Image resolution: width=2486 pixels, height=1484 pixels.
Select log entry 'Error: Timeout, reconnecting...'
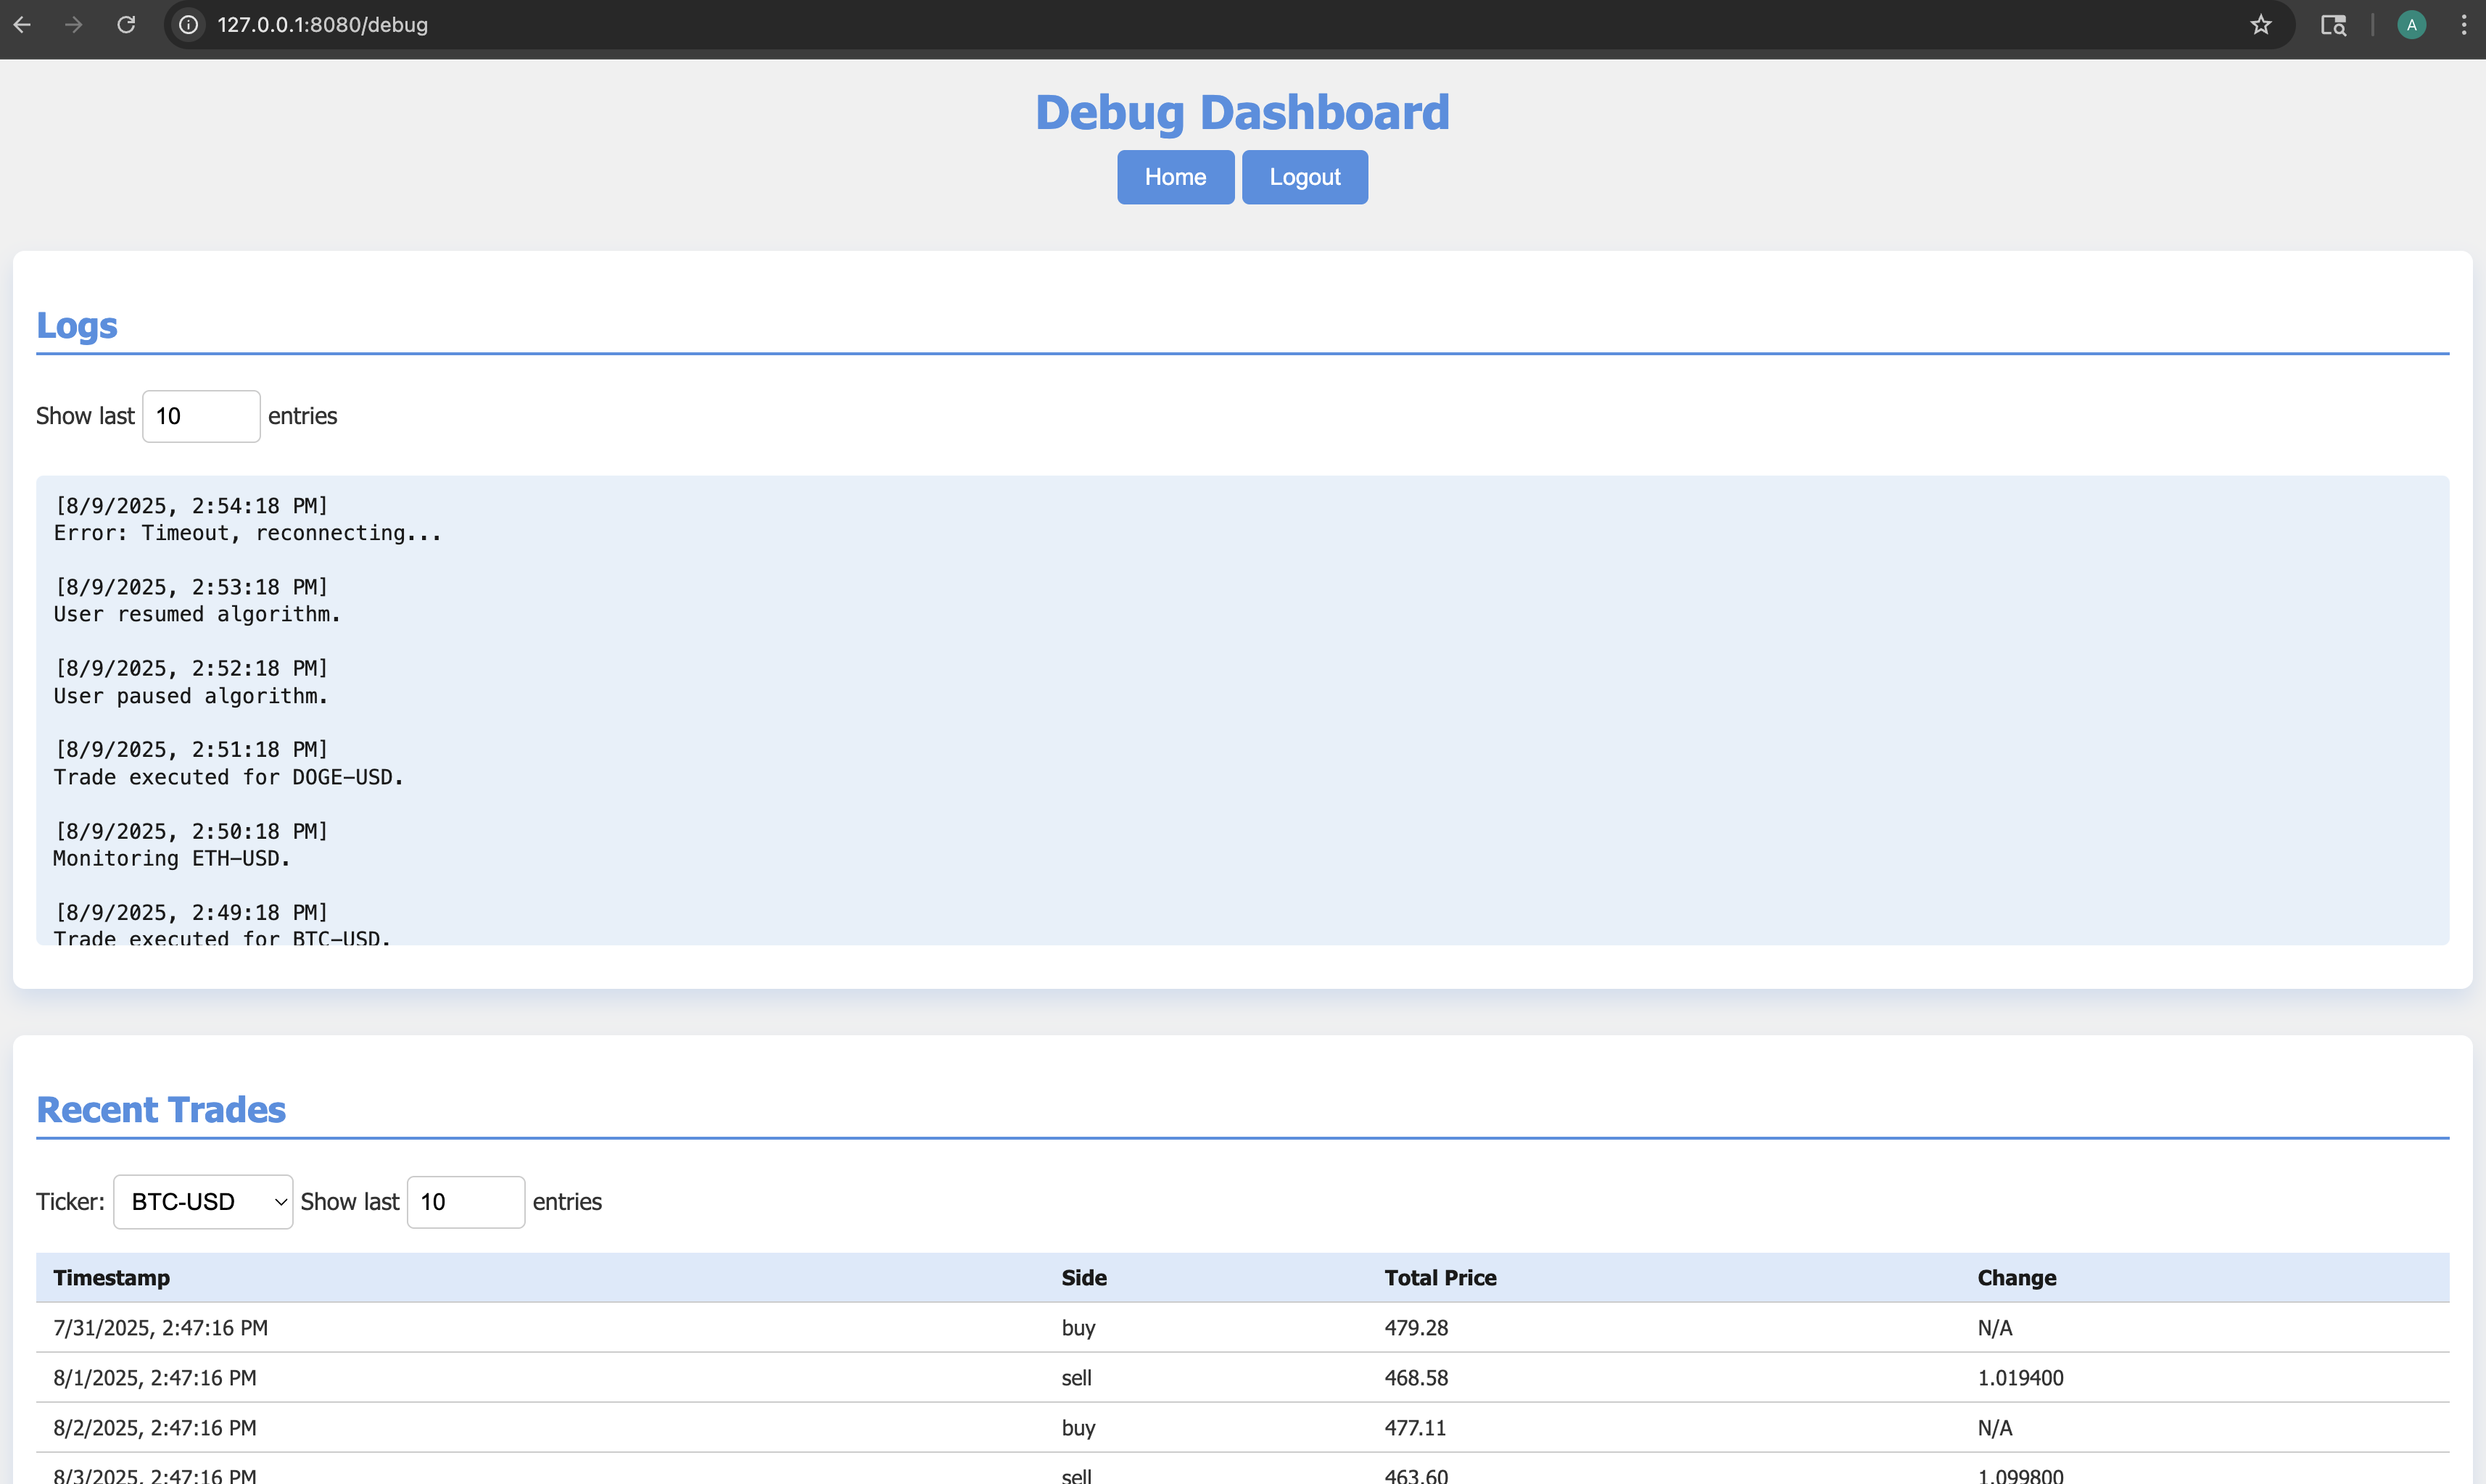pos(247,533)
